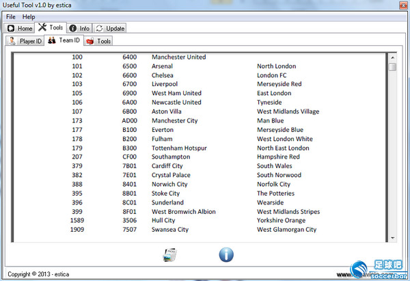
Task: Click the Norfolk City alias
Action: click(x=273, y=184)
